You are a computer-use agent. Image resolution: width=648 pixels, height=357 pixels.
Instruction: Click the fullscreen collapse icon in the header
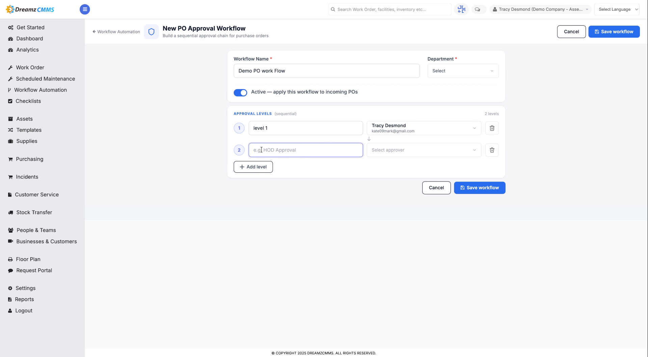tap(461, 9)
